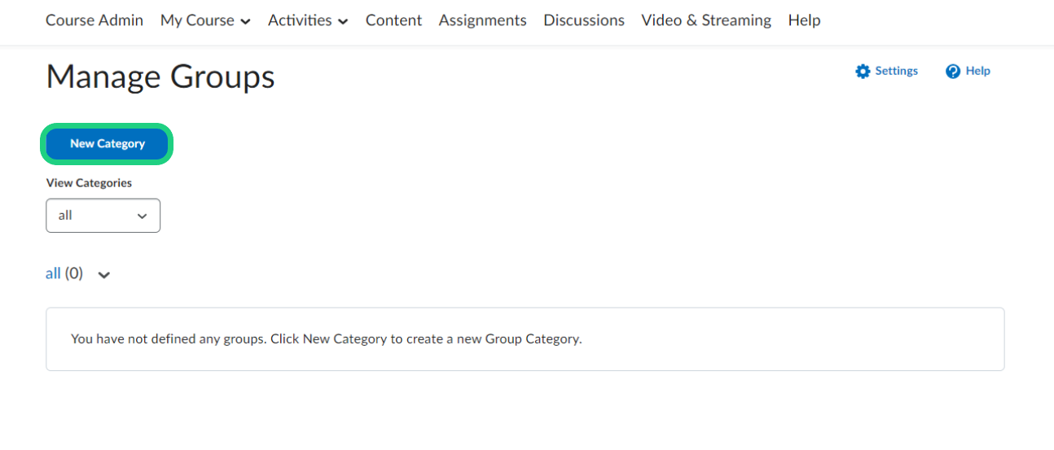Click the chevron inside the View Categories box

tap(143, 216)
